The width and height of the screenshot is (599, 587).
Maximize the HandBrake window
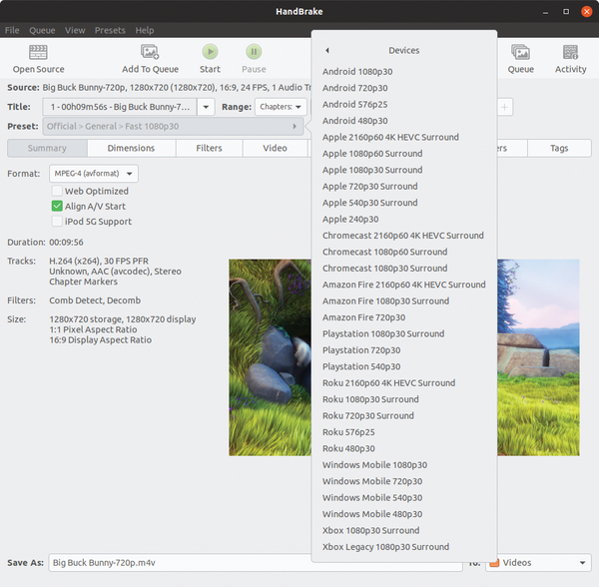[x=566, y=11]
